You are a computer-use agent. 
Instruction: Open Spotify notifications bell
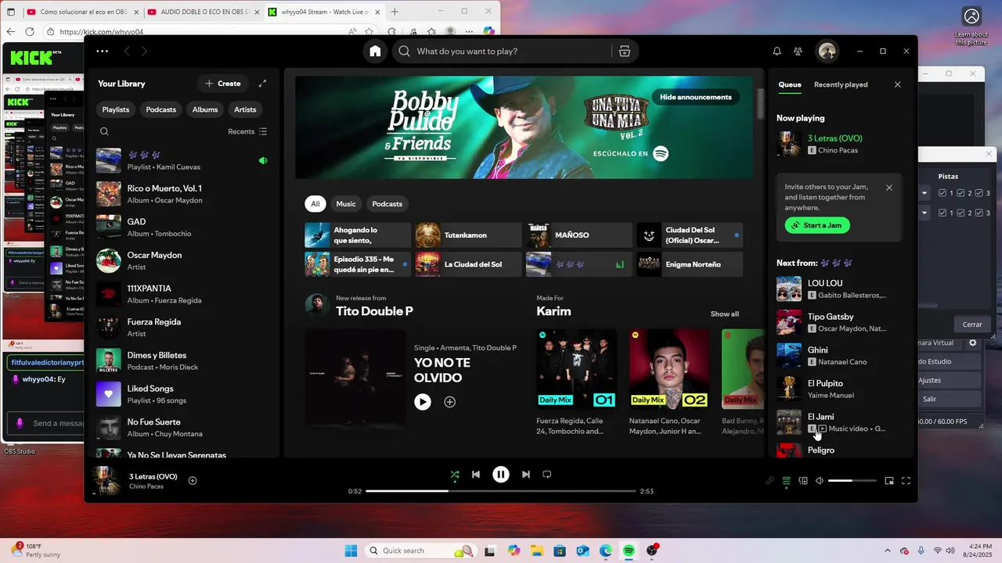coord(777,51)
